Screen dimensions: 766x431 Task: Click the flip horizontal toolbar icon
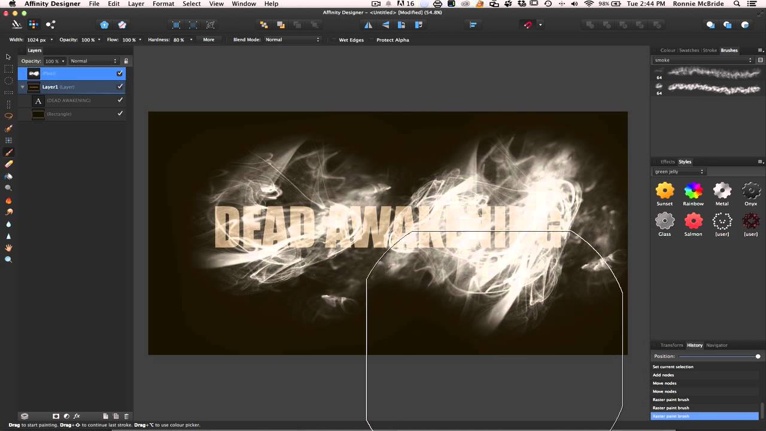click(368, 25)
